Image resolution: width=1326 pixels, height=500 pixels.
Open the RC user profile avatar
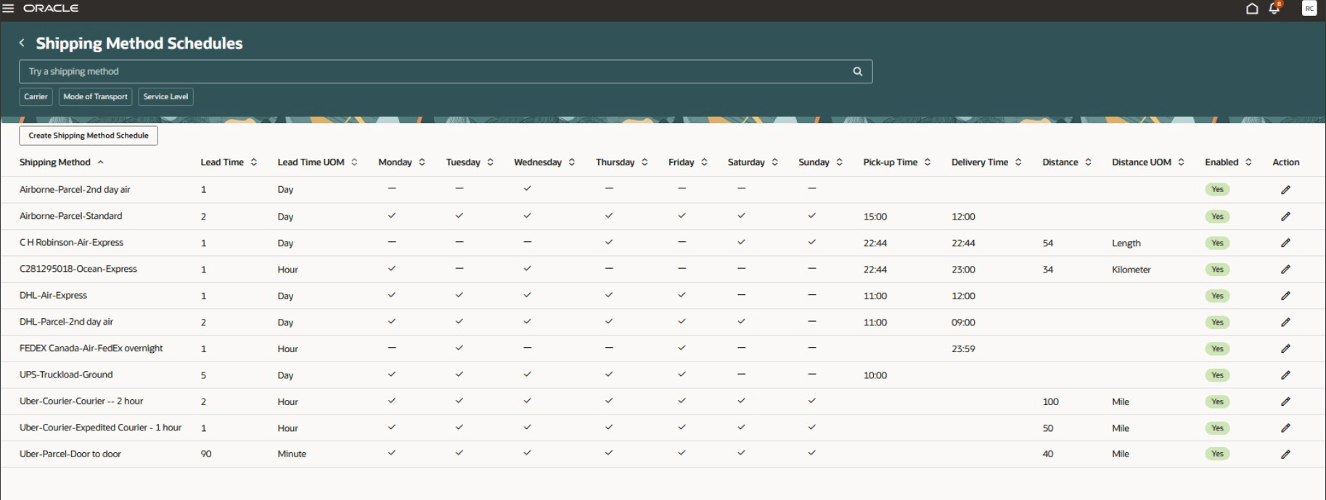pos(1309,9)
